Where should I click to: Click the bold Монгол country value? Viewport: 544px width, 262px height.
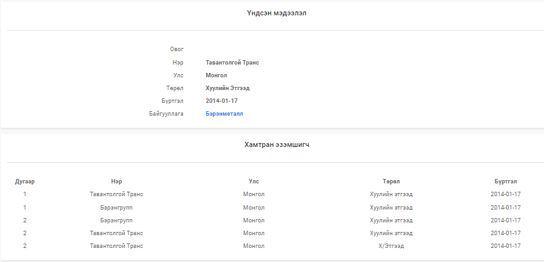tap(216, 75)
